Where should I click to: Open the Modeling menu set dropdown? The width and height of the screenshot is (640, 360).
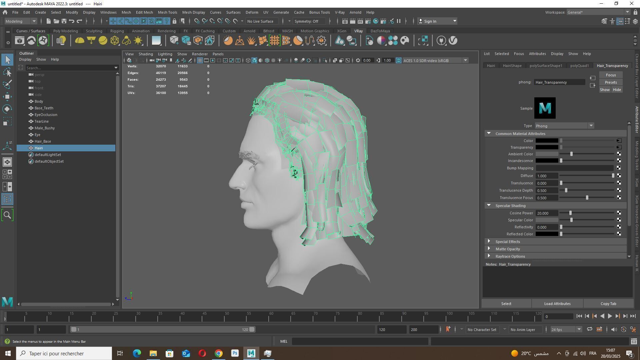pyautogui.click(x=21, y=21)
